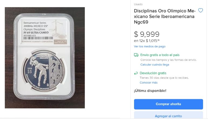Click the return arrow icon
This screenshot has width=208, height=120.
pyautogui.click(x=136, y=73)
